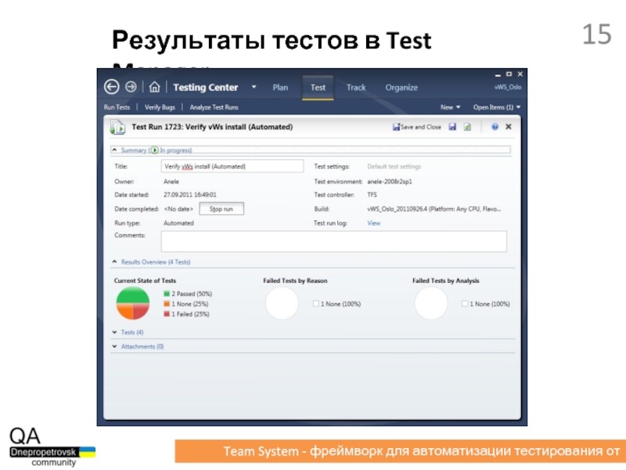Click the In progress status icon

point(154,150)
